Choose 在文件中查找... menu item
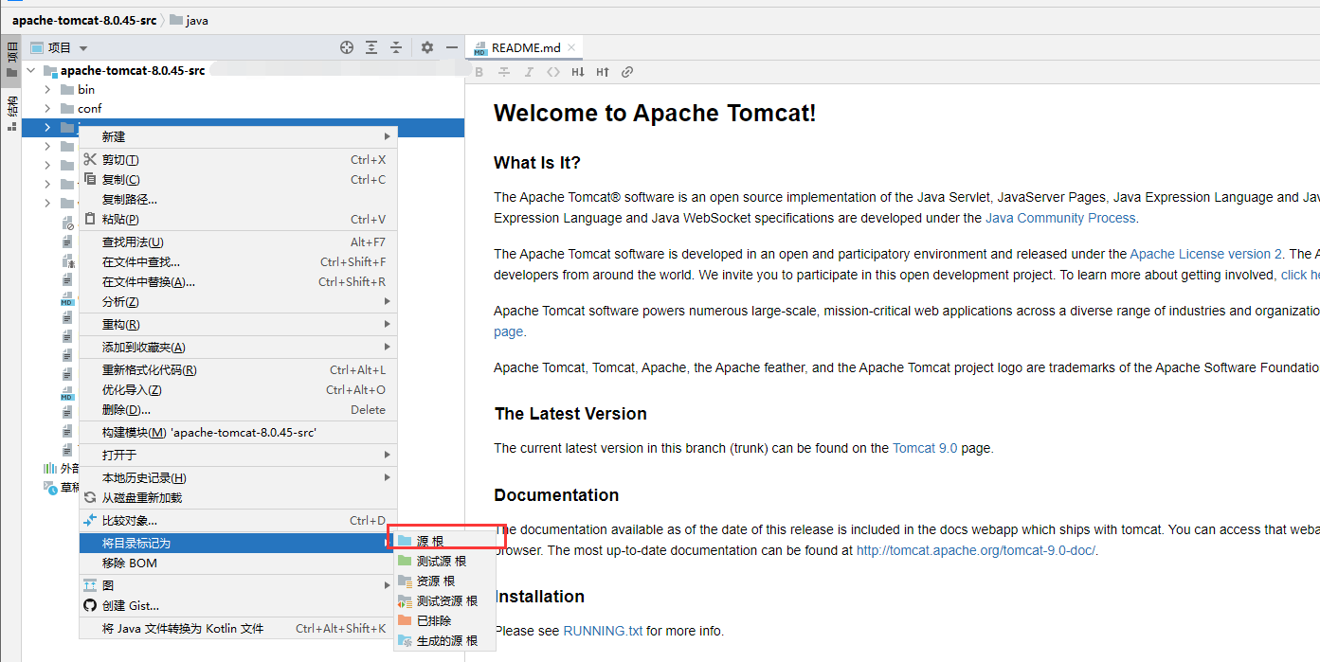Image resolution: width=1320 pixels, height=662 pixels. pyautogui.click(x=238, y=261)
